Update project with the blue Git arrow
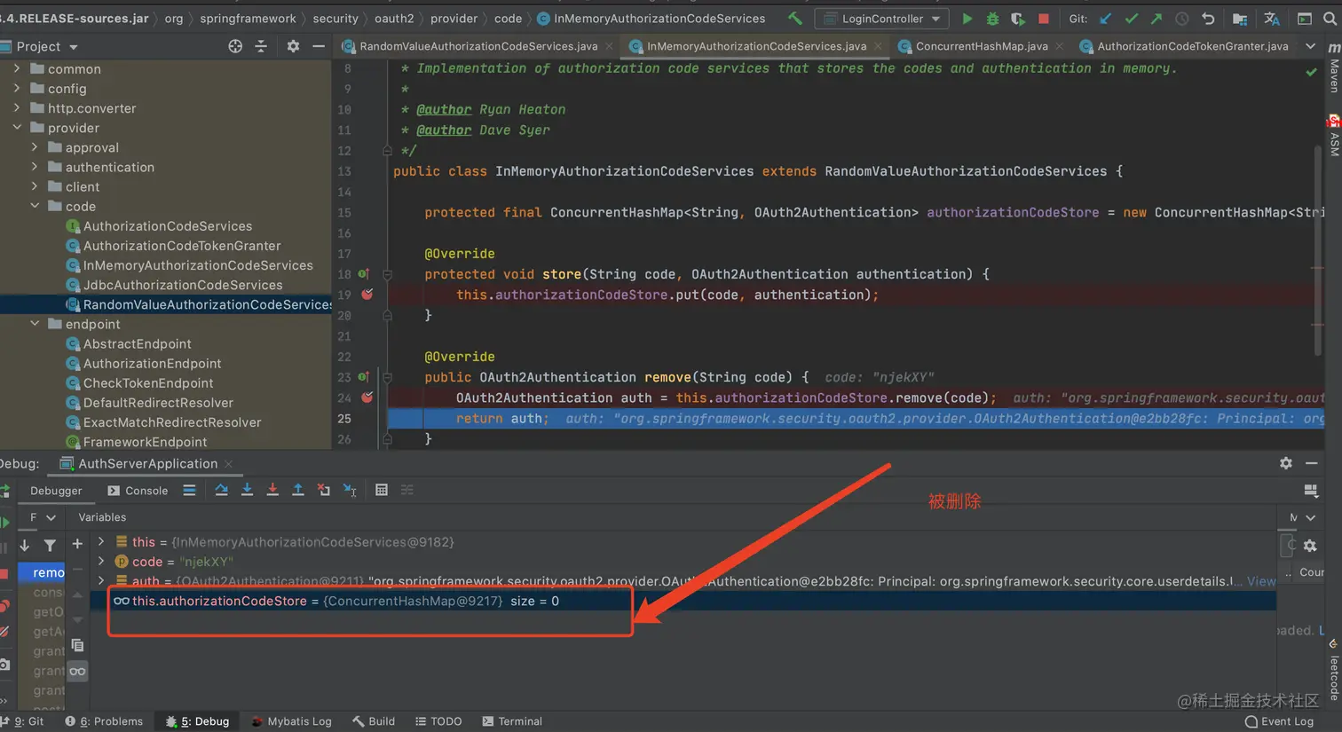Image resolution: width=1342 pixels, height=732 pixels. pyautogui.click(x=1106, y=19)
